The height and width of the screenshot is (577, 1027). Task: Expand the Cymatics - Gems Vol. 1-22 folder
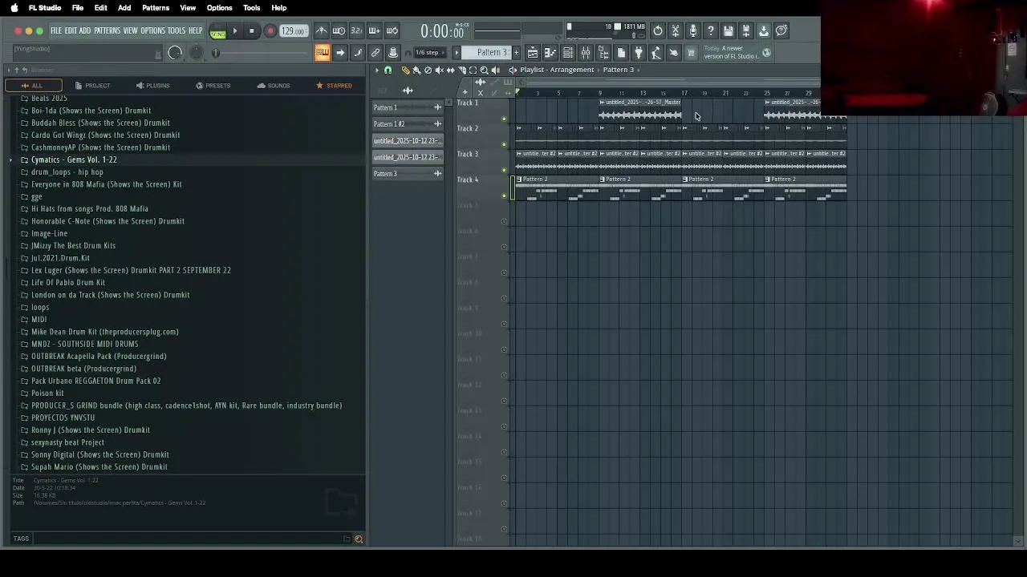74,159
